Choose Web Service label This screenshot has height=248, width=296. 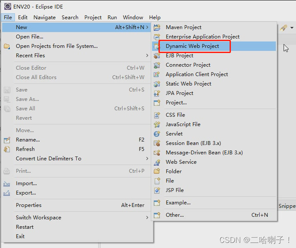tap(181, 162)
